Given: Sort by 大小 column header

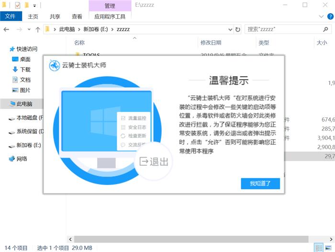Looking at the screenshot, I should pyautogui.click(x=322, y=43).
